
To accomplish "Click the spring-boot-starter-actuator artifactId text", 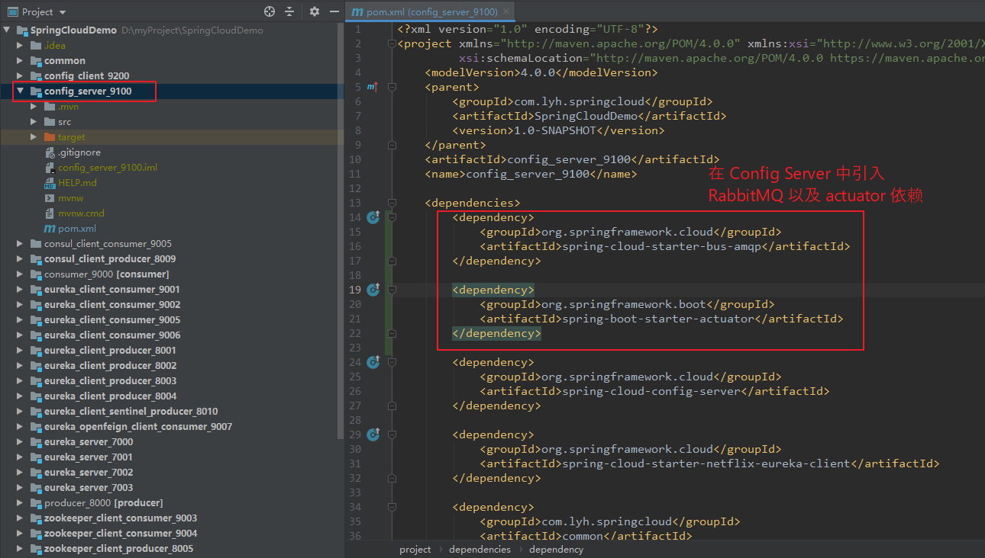I will tap(658, 319).
